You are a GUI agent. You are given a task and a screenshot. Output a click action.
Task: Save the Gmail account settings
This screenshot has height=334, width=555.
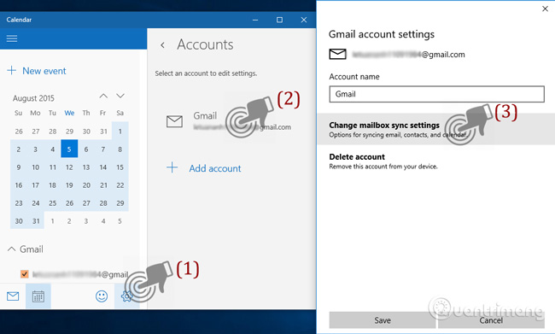(383, 320)
